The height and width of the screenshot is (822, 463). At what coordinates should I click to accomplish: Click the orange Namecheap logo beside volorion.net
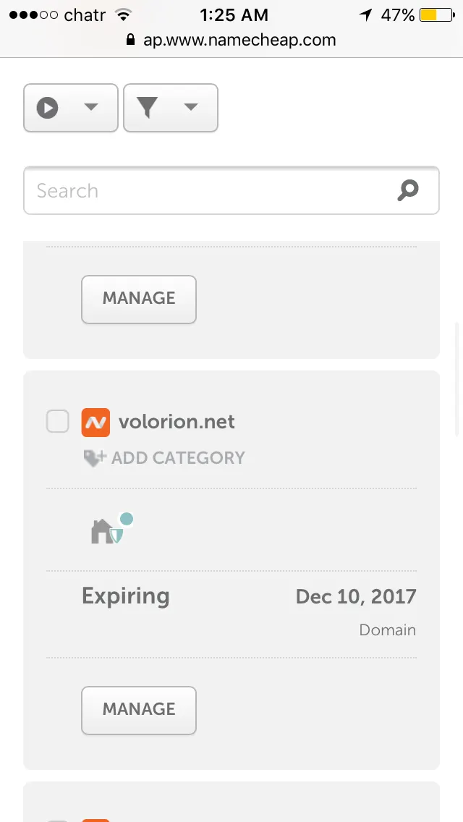[95, 423]
